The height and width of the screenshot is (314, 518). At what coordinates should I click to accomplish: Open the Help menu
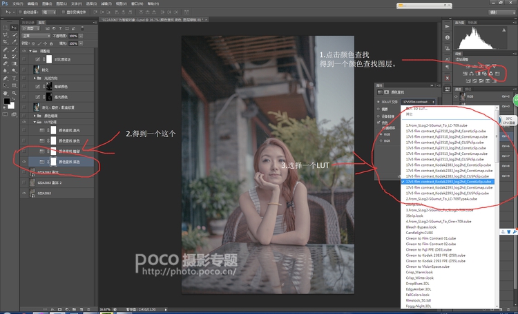click(153, 3)
